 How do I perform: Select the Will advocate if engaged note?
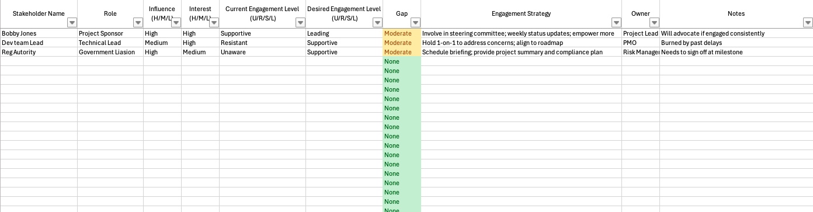click(x=736, y=33)
